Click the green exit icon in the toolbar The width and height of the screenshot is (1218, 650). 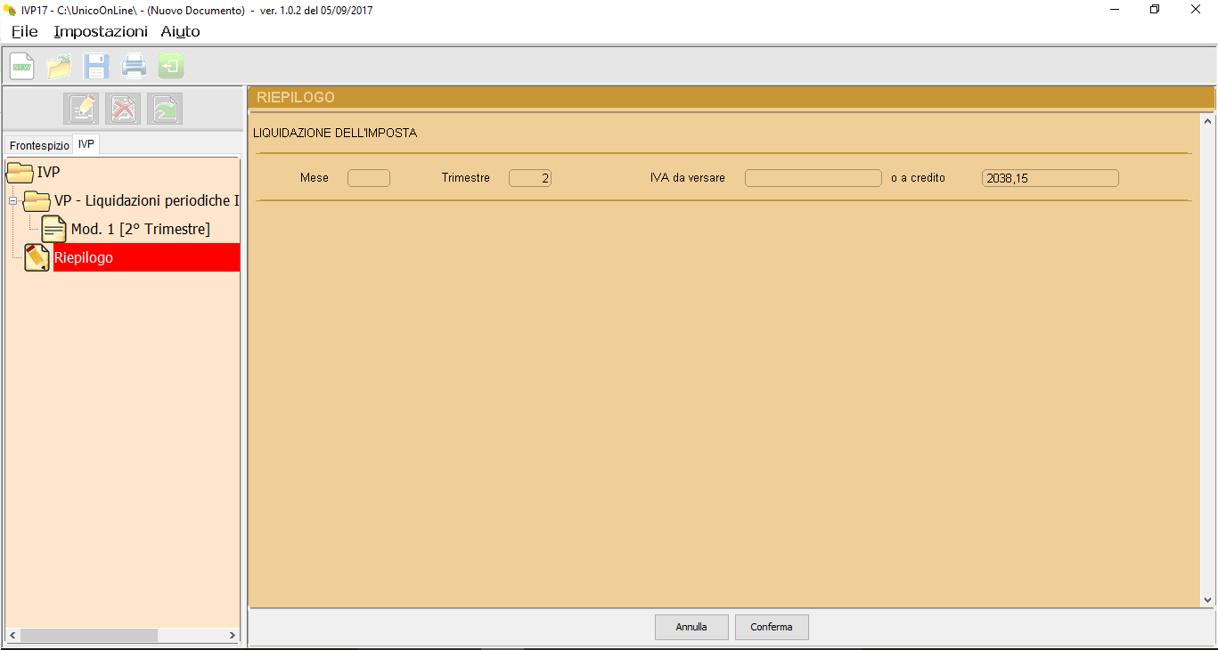pos(171,67)
